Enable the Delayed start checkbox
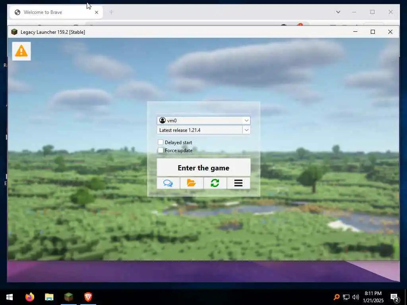 pyautogui.click(x=161, y=142)
